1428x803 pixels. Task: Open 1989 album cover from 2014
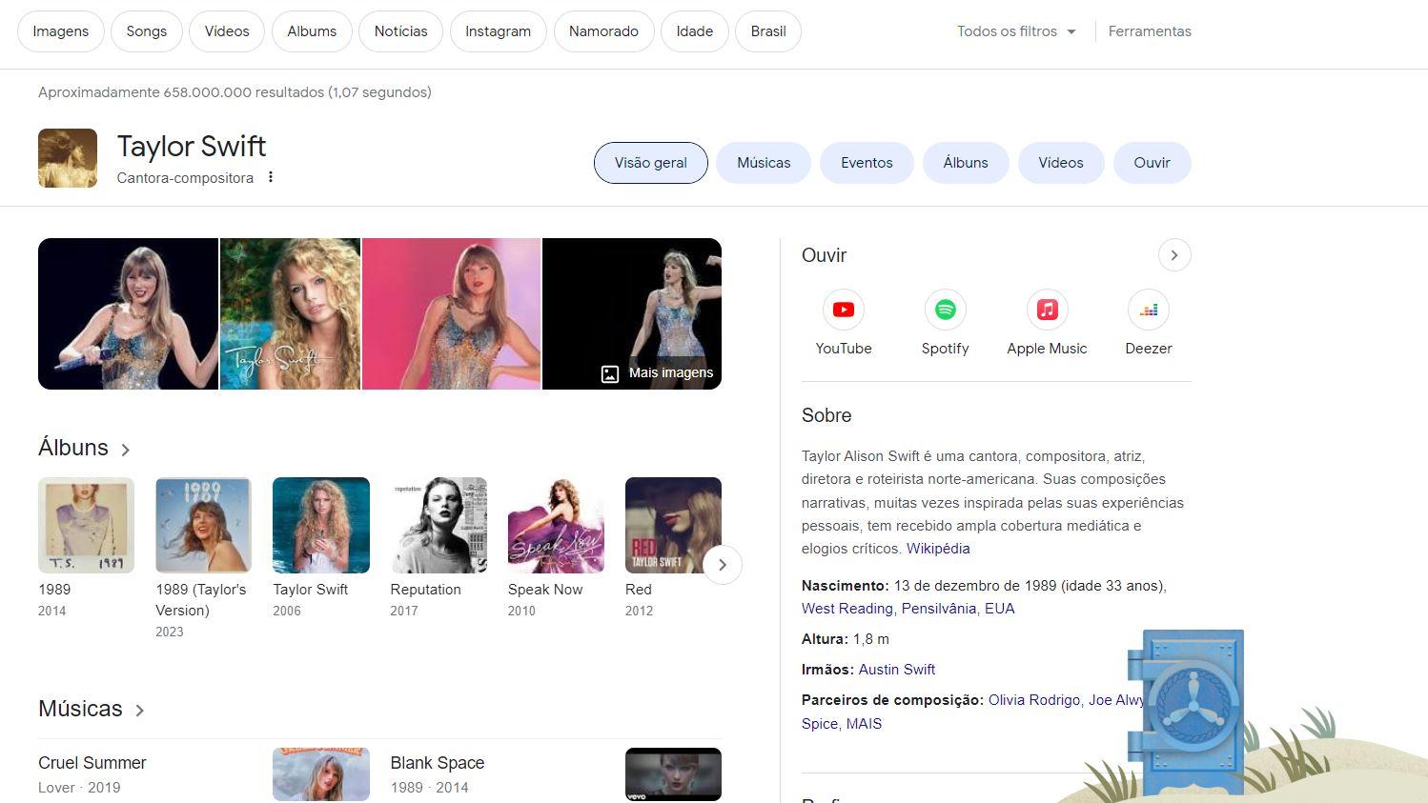86,525
